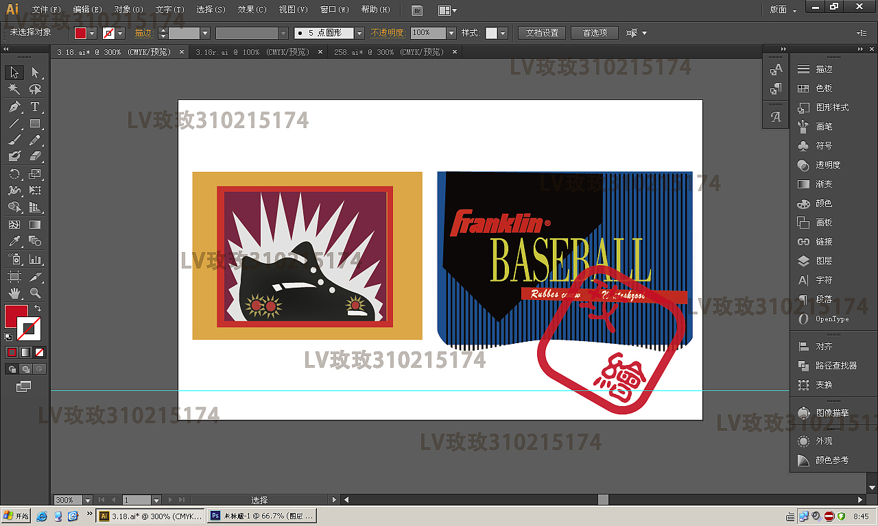Select the Blend tool
Screen dimensions: 878x526
pyautogui.click(x=35, y=241)
